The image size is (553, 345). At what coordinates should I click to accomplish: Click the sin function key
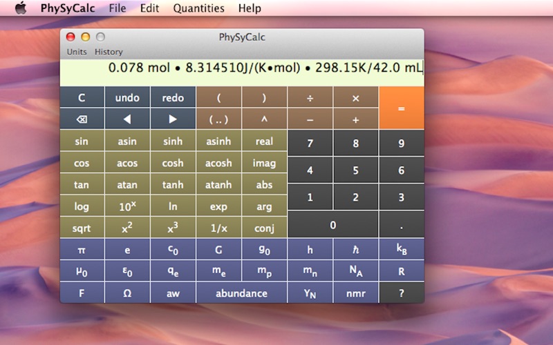coord(82,141)
